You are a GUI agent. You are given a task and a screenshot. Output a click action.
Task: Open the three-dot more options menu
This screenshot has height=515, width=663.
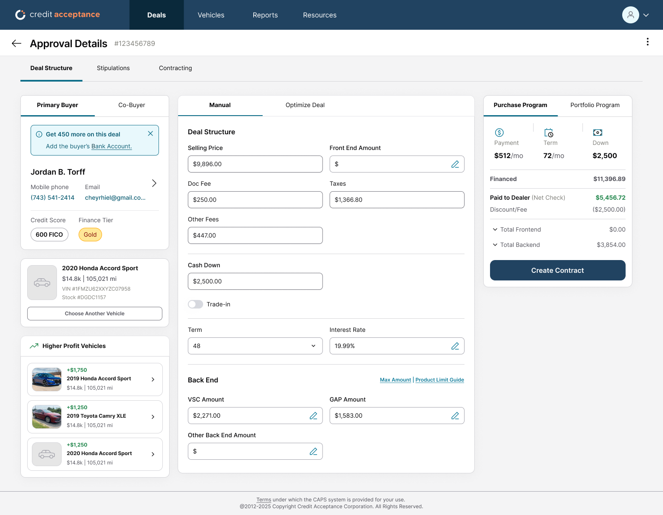click(647, 42)
